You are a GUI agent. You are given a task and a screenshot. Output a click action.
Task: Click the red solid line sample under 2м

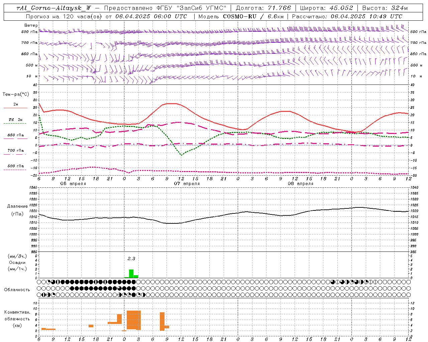[15, 108]
